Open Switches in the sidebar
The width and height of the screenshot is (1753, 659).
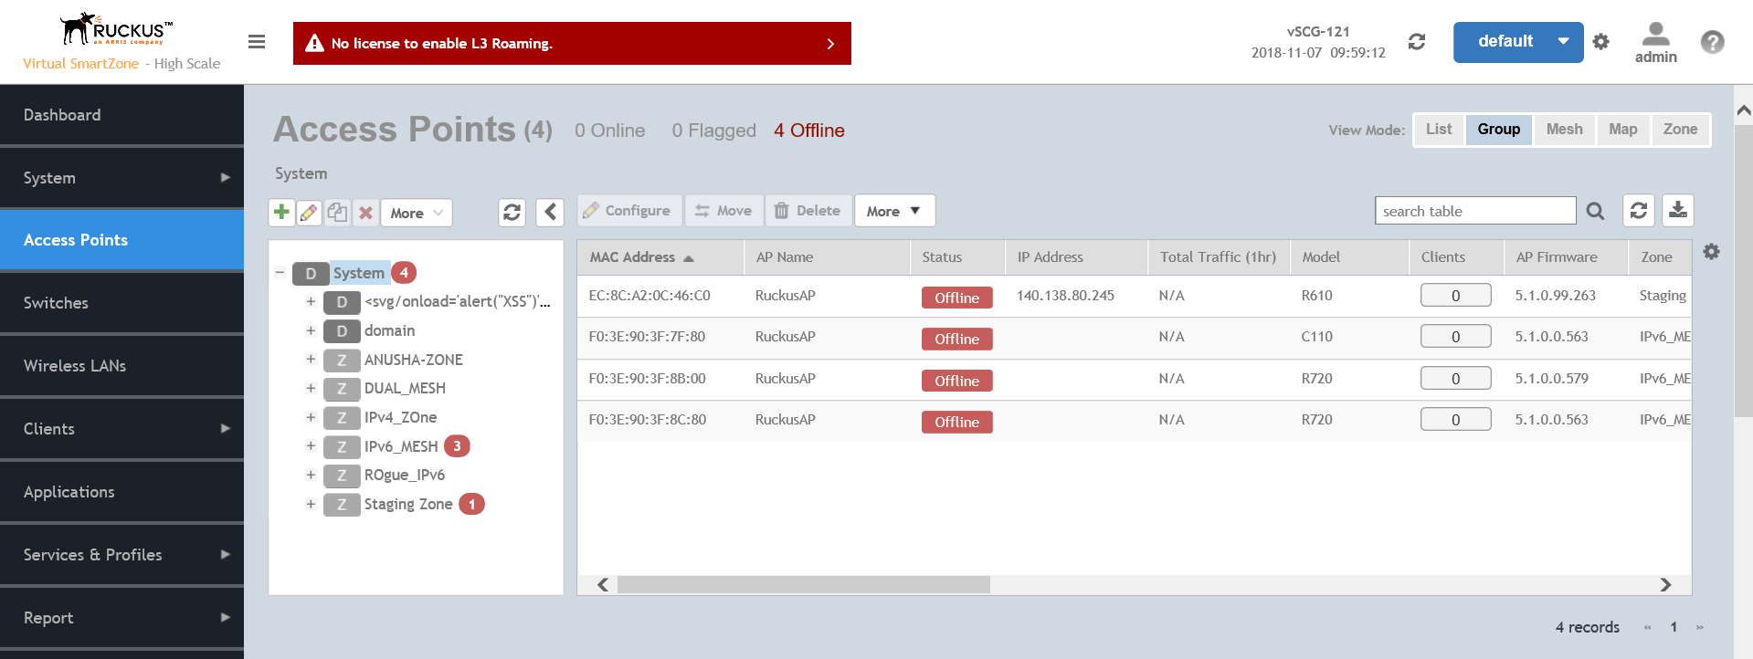[x=121, y=303]
